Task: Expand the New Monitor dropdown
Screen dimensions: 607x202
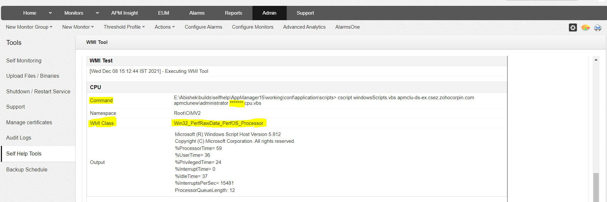Action: point(78,27)
